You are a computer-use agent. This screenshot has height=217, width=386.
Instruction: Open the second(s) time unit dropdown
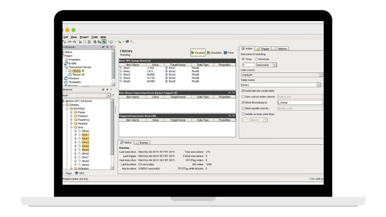click(275, 65)
